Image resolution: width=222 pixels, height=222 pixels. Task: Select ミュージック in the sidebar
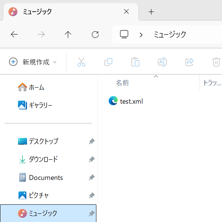tap(48, 213)
